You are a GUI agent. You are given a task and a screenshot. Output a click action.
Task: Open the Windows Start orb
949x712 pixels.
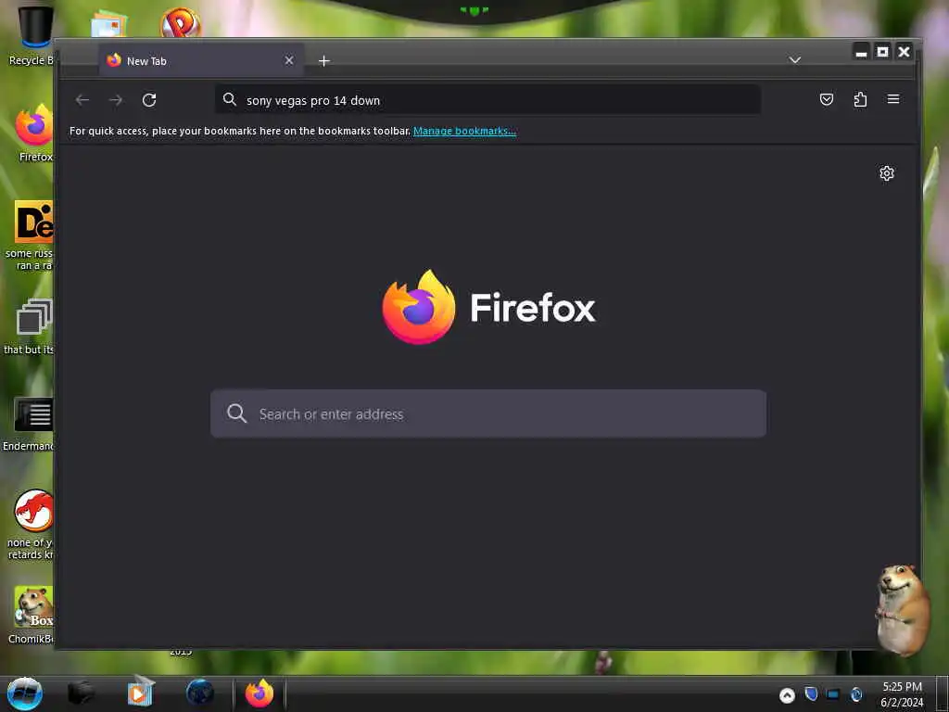point(25,693)
